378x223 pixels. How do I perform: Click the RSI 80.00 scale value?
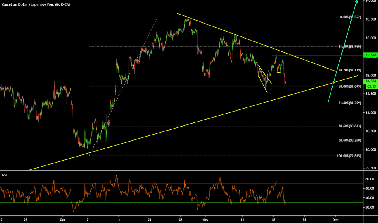370,179
